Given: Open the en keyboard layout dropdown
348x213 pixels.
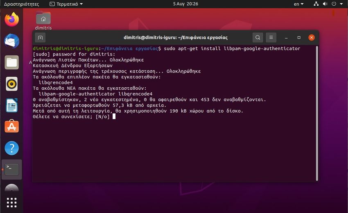Looking at the screenshot, I should click(298, 4).
